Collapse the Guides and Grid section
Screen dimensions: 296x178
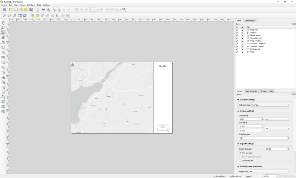tap(238, 111)
